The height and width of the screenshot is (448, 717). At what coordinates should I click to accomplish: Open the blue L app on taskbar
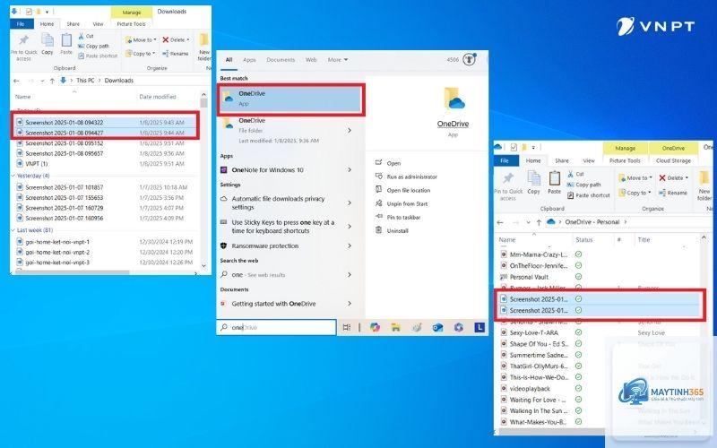[x=479, y=327]
